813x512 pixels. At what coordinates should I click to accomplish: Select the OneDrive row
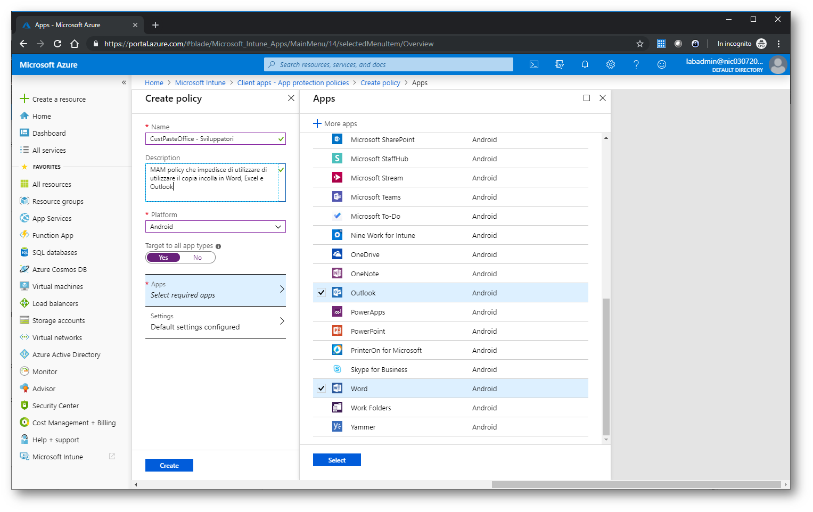pos(450,254)
